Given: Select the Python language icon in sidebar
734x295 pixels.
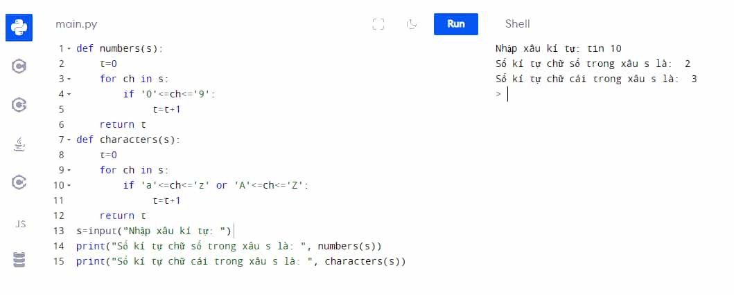Looking at the screenshot, I should [x=19, y=28].
